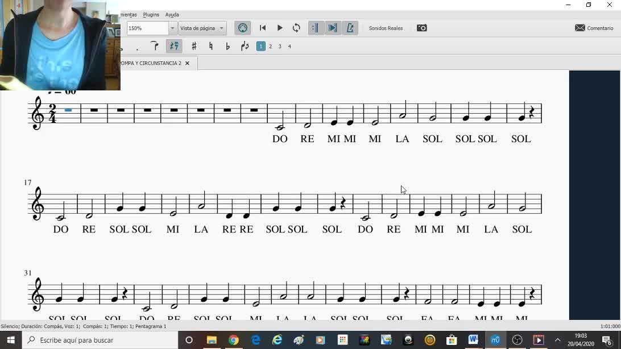
Task: Toggle pan score during playback
Action: [x=333, y=28]
